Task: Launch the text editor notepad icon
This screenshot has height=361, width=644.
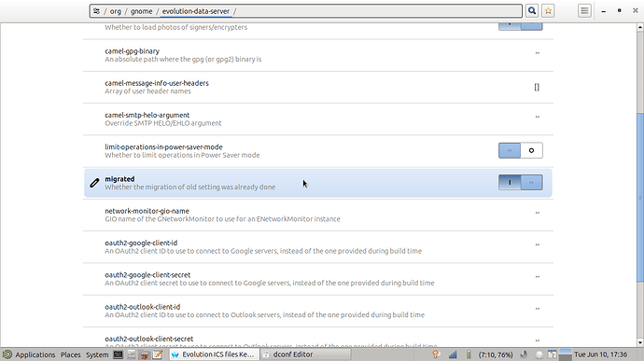Action: coord(158,354)
